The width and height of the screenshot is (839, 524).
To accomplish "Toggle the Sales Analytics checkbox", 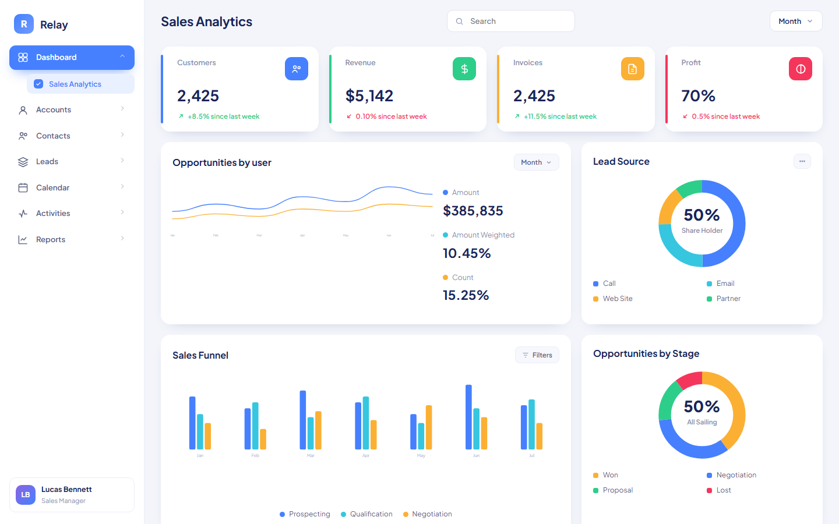I will point(38,84).
